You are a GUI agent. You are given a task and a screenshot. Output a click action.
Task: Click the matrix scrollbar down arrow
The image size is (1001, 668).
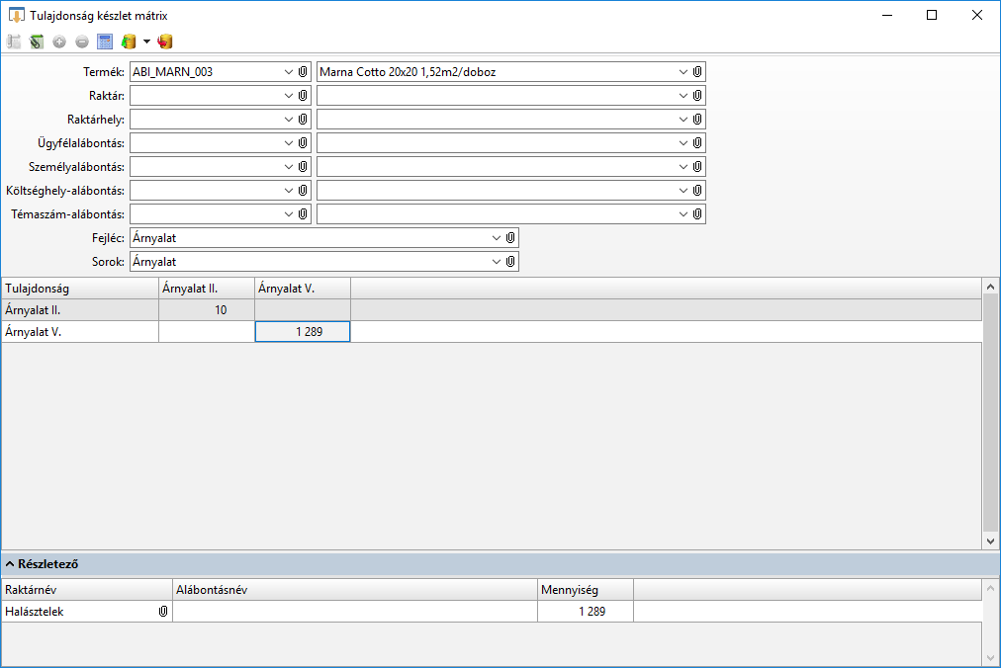[991, 542]
